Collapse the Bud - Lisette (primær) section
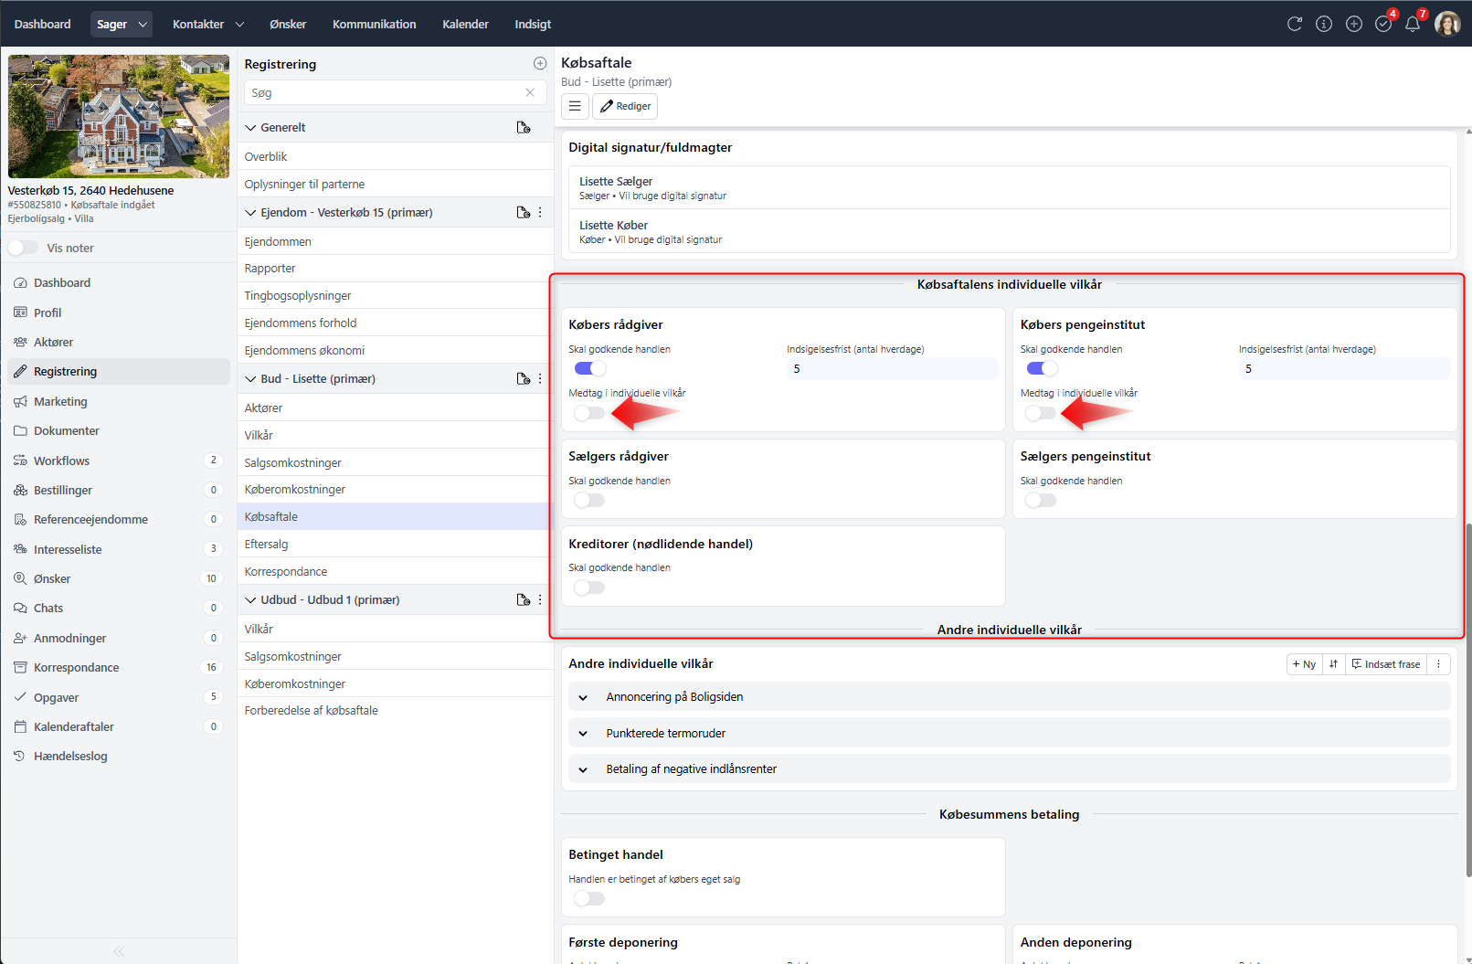The height and width of the screenshot is (964, 1472). [251, 379]
